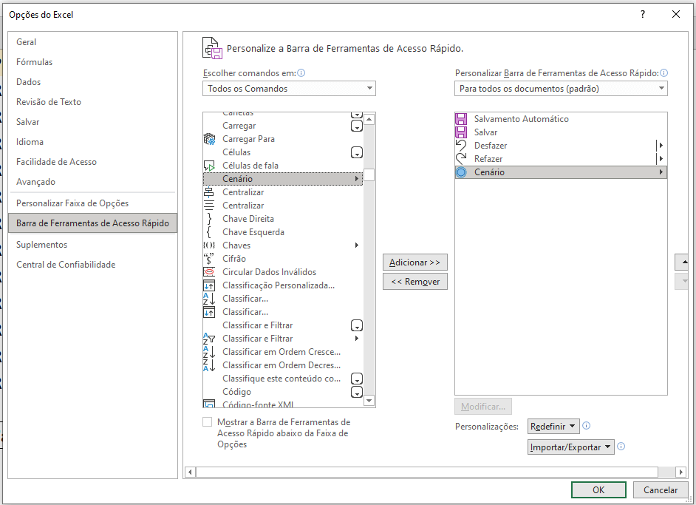Pick the Células de fala speech-bubble icon
This screenshot has width=696, height=505.
(209, 166)
